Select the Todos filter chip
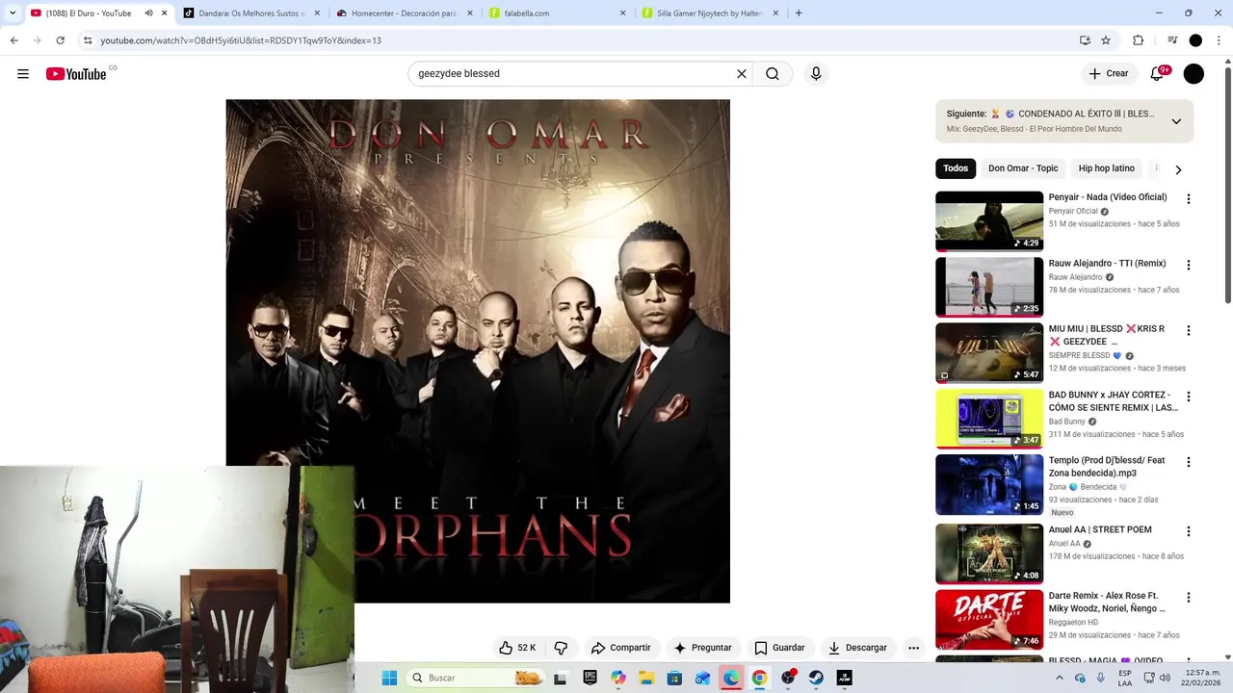This screenshot has width=1233, height=693. (x=956, y=168)
